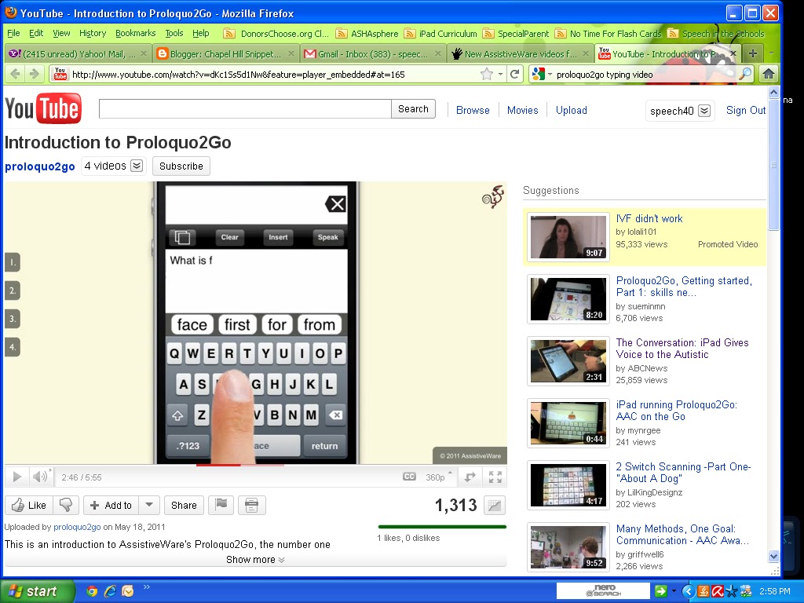Open the SpecialParent bookmark
Screen dimensions: 804x603
(x=515, y=34)
